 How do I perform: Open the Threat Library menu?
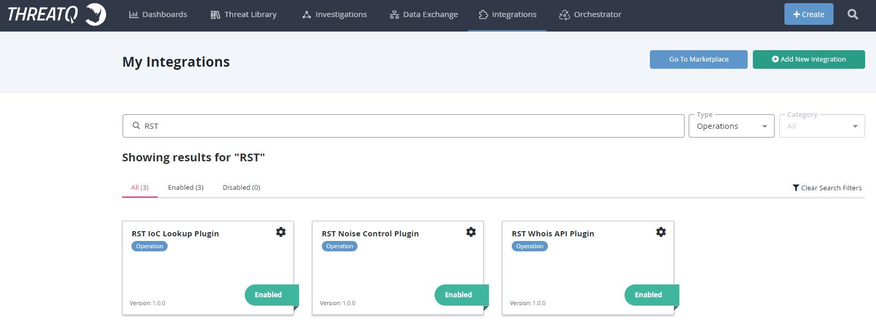pos(244,14)
